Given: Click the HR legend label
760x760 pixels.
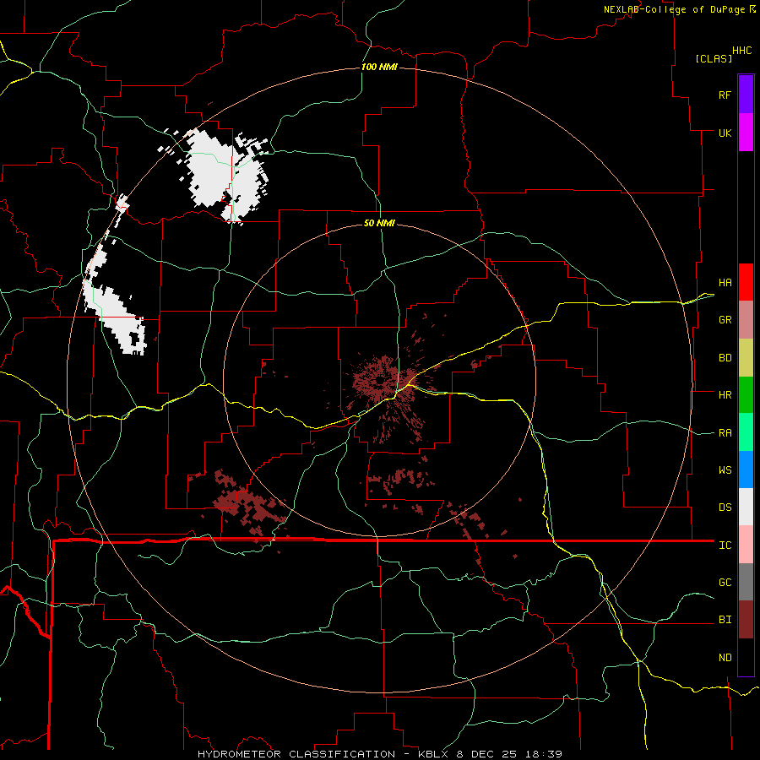Looking at the screenshot, I should 725,395.
